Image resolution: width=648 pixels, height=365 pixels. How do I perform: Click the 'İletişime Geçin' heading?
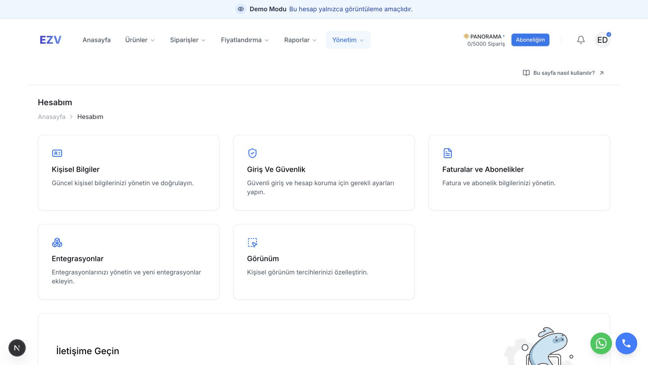tap(88, 351)
